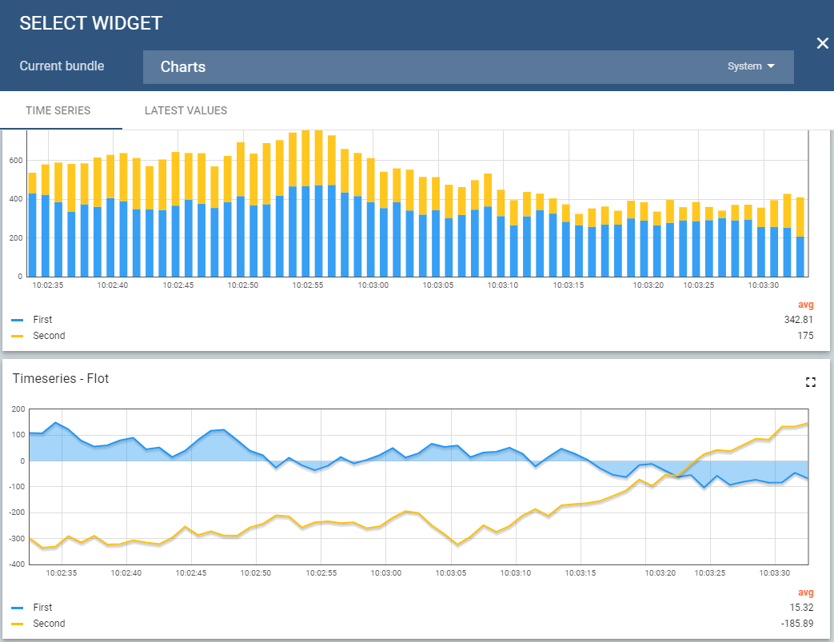834x642 pixels.
Task: Close the Select Widget dialog
Action: pyautogui.click(x=822, y=43)
